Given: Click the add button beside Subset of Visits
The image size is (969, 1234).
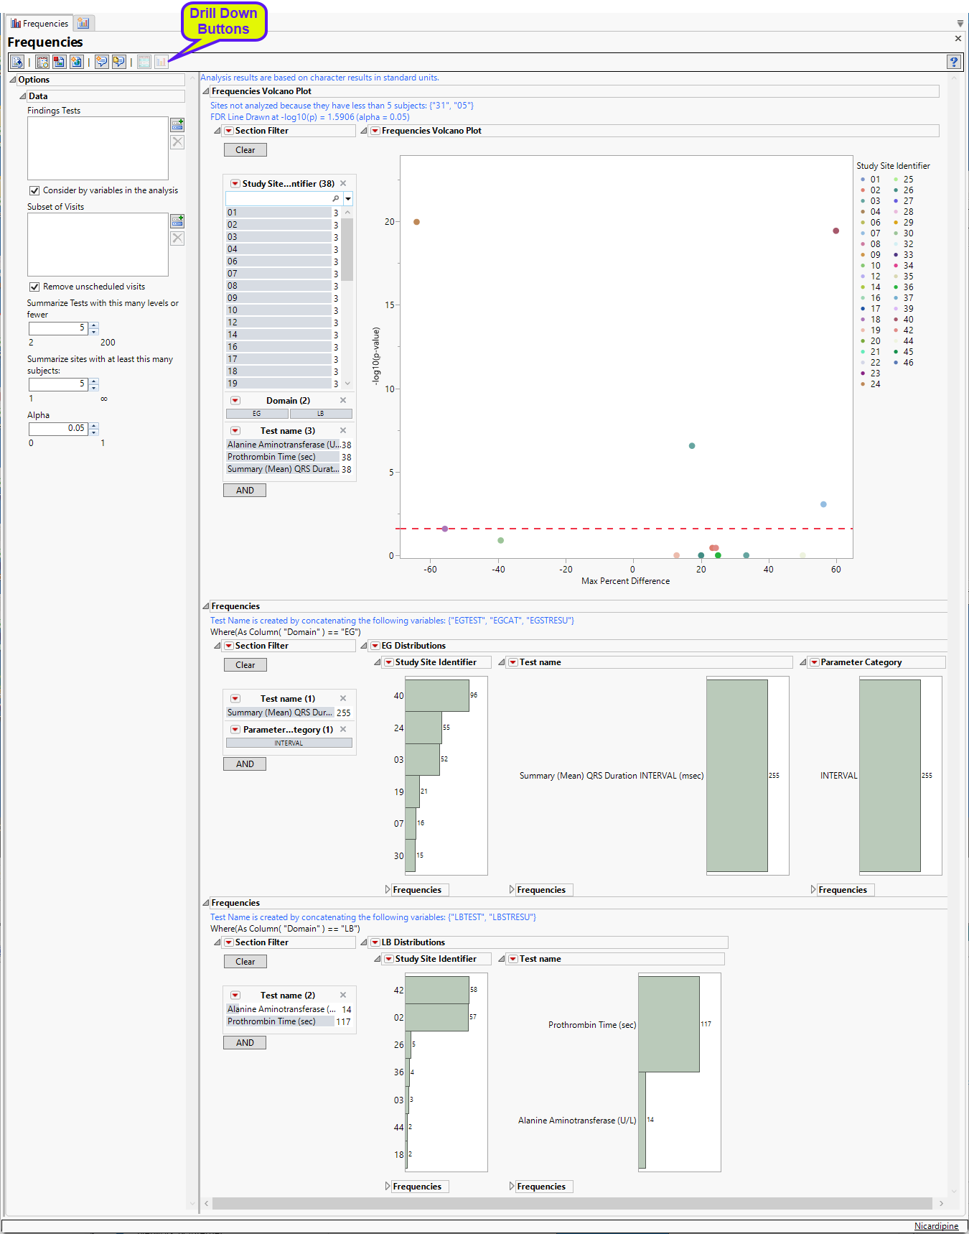Looking at the screenshot, I should tap(177, 221).
